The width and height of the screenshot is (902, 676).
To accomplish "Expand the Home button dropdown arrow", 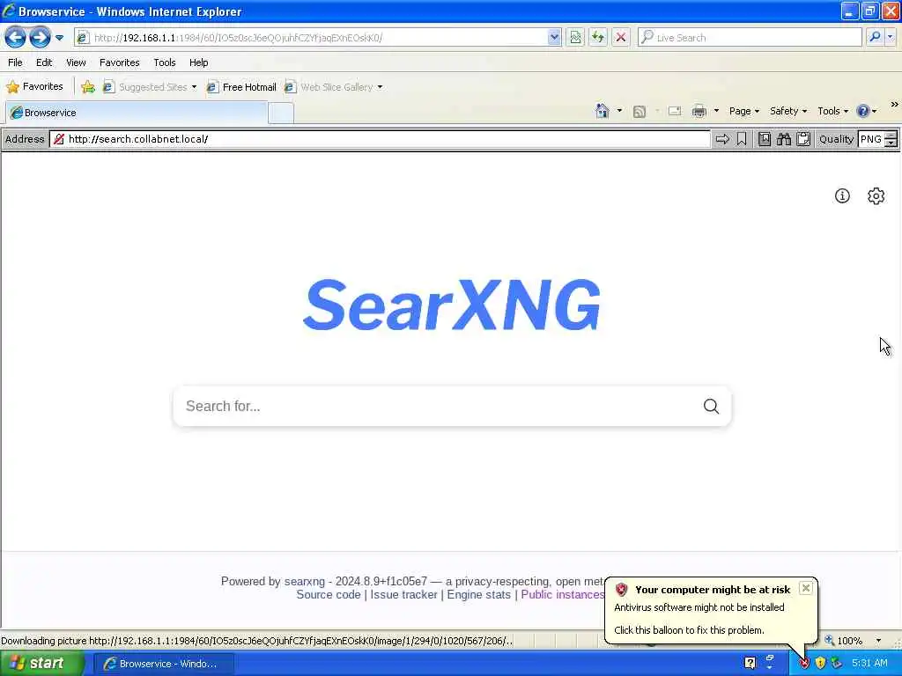I will [x=619, y=110].
